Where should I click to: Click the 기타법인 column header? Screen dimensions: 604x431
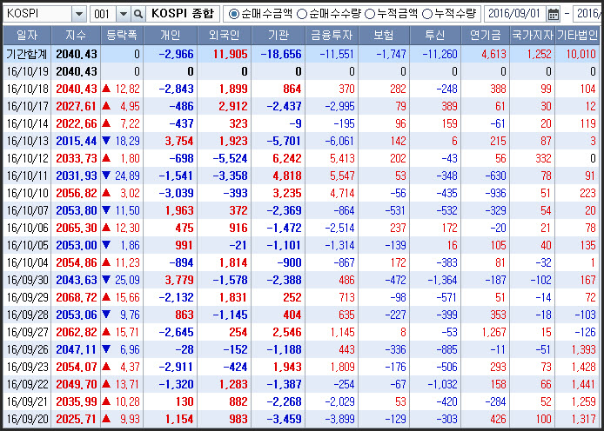(577, 36)
